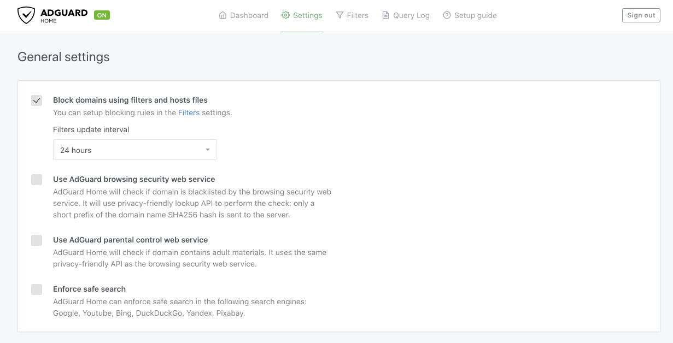The width and height of the screenshot is (673, 343).
Task: Open the Query Log tab
Action: pyautogui.click(x=411, y=15)
